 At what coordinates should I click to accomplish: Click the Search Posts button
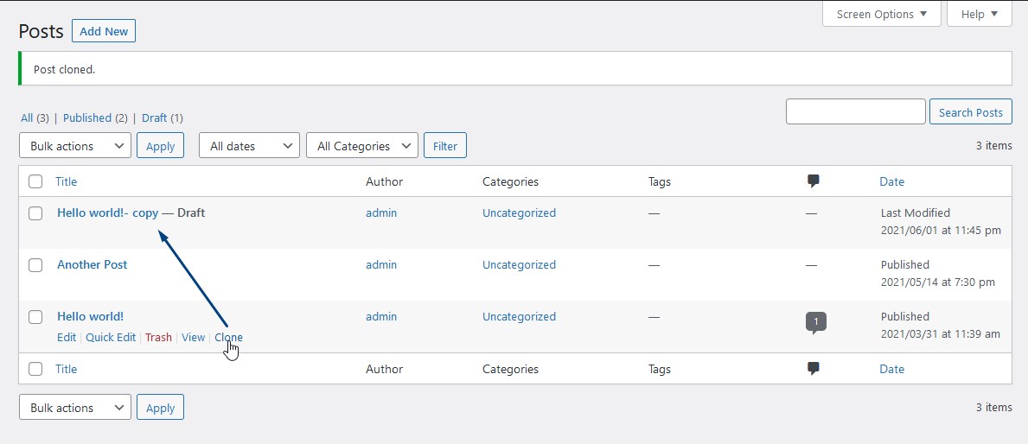pos(970,112)
